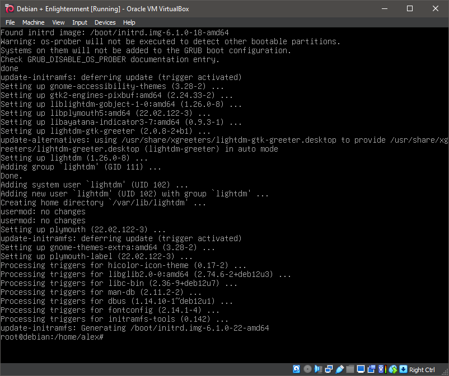Expand the Input menu
Image resolution: width=449 pixels, height=376 pixels.
[79, 22]
